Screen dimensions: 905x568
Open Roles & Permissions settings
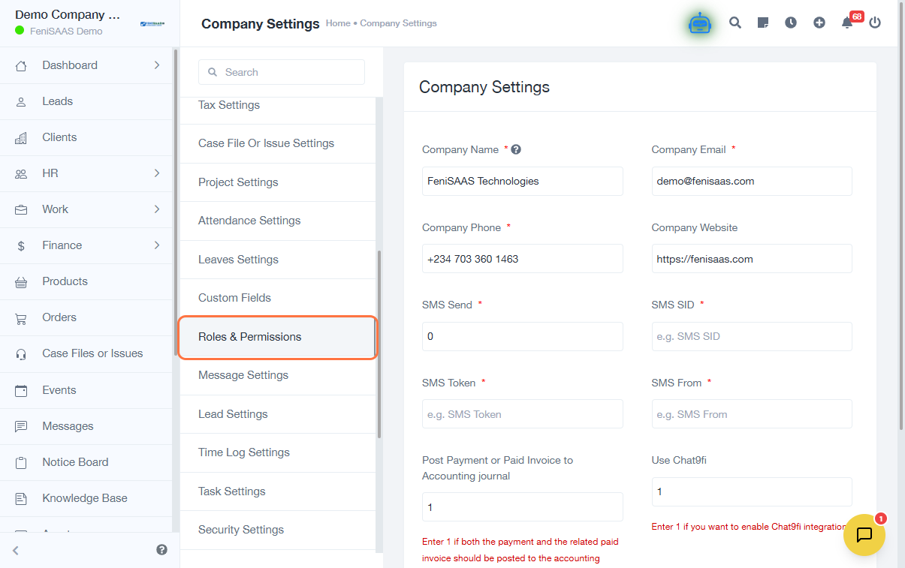pos(277,337)
